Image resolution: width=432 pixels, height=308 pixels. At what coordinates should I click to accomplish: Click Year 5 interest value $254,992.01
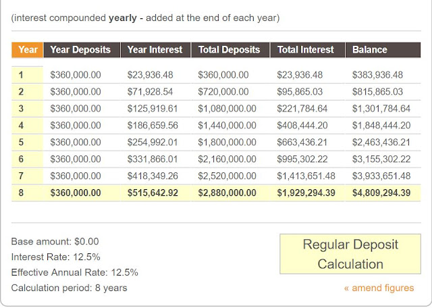coord(155,143)
